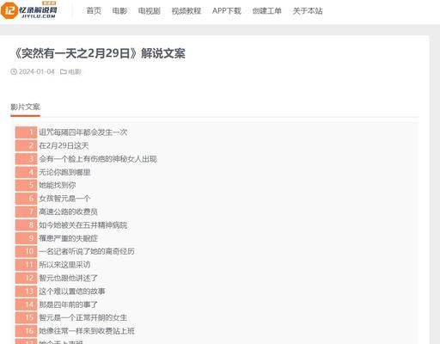The height and width of the screenshot is (344, 440).
Task: Select line number 1 badge
Action: tap(26, 132)
